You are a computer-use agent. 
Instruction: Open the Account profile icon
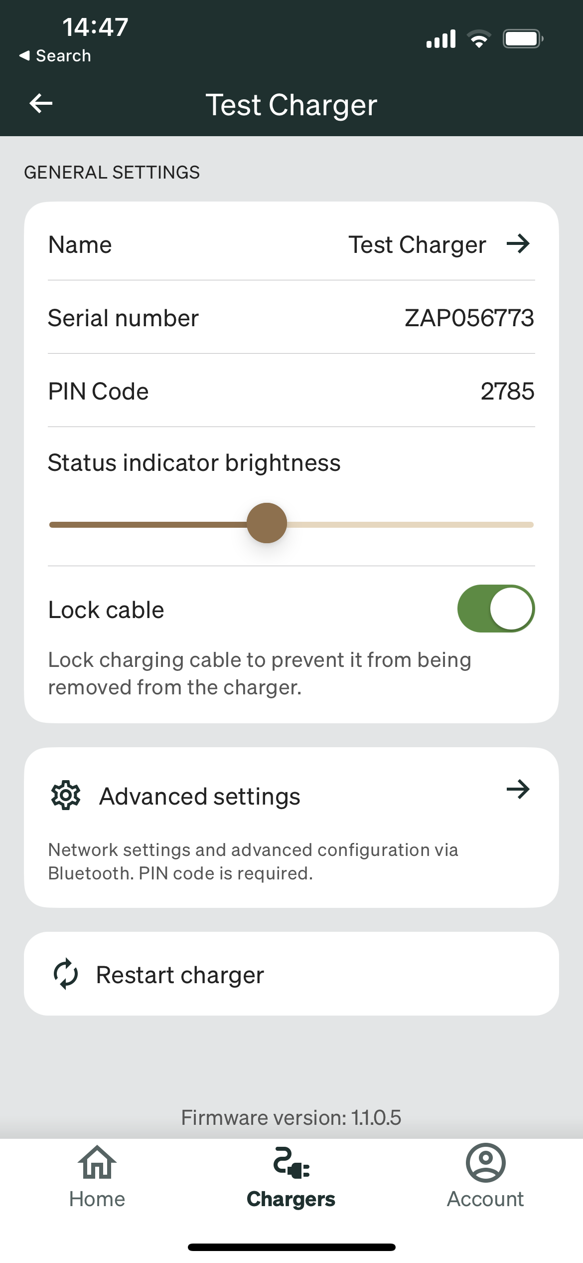485,1162
